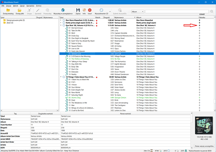Open the Narzędzia menu

point(30,6)
